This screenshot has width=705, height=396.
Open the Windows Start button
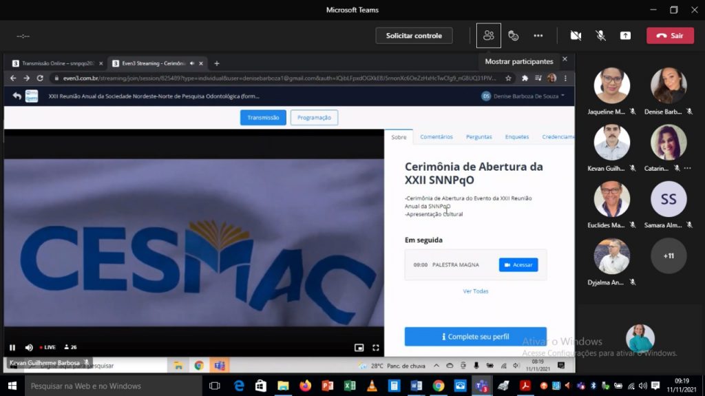[12, 386]
